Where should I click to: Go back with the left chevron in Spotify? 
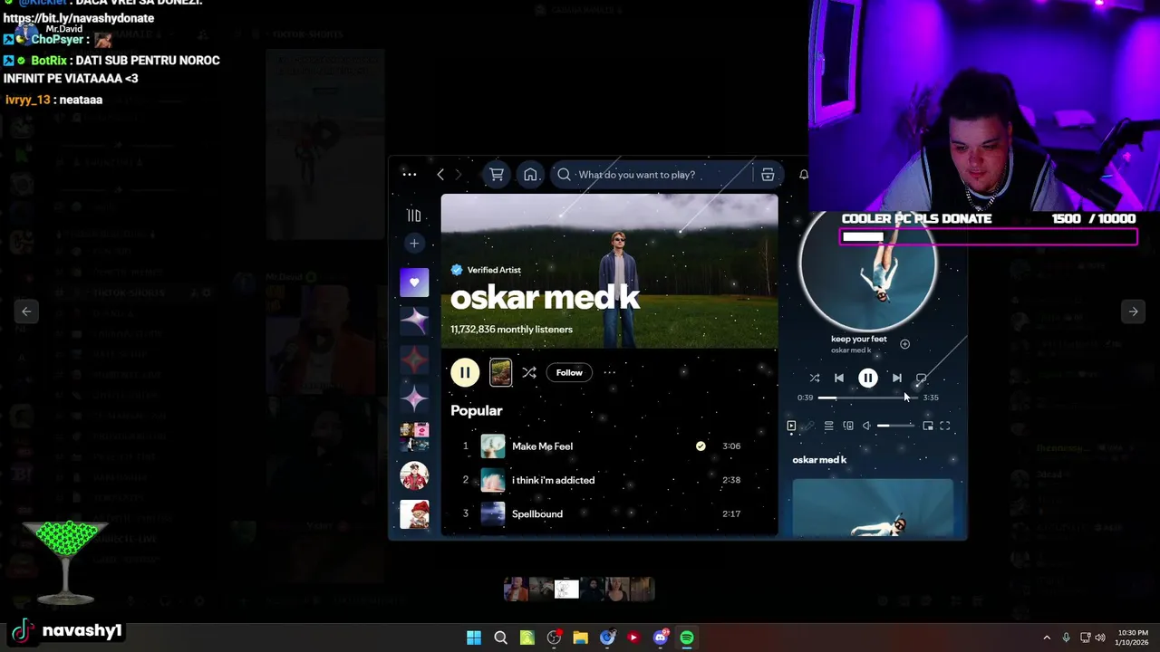[440, 175]
